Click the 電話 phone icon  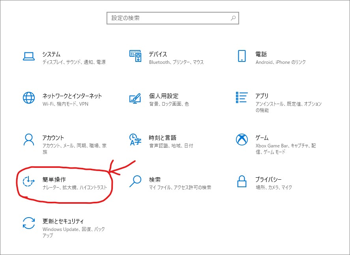coord(242,56)
